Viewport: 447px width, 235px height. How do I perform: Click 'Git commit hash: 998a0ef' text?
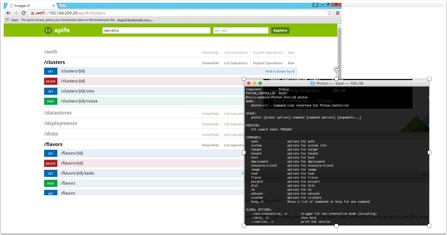click(272, 129)
